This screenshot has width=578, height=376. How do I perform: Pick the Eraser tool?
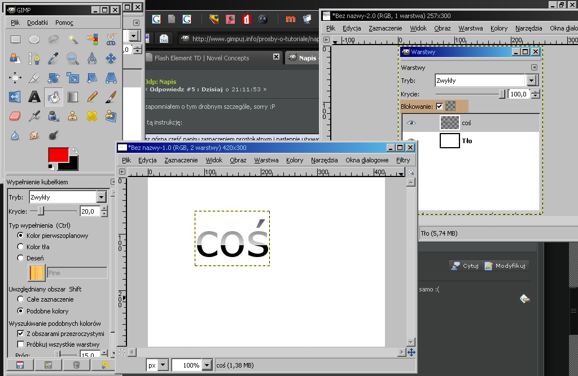coord(15,116)
